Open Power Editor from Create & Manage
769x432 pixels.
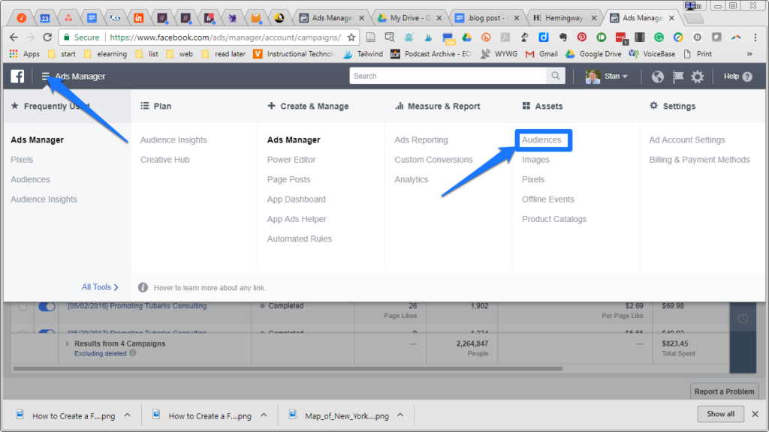(291, 160)
